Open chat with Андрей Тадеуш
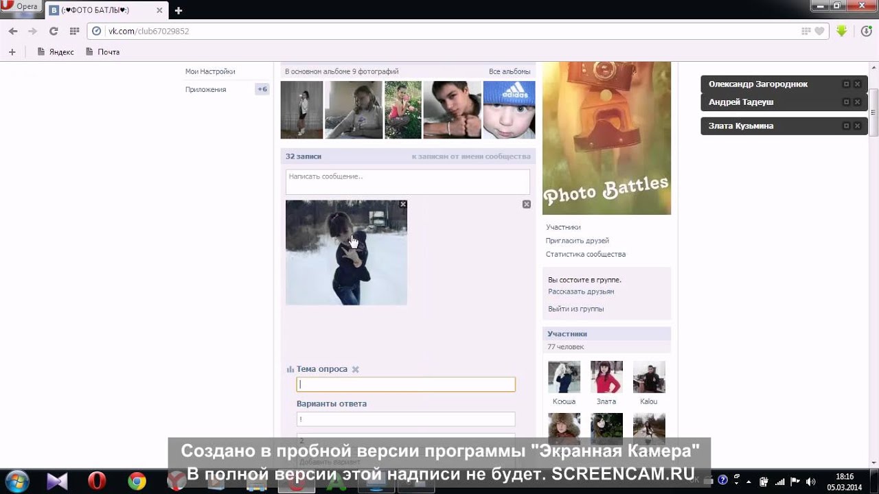Viewport: 879px width, 494px height. [x=741, y=102]
